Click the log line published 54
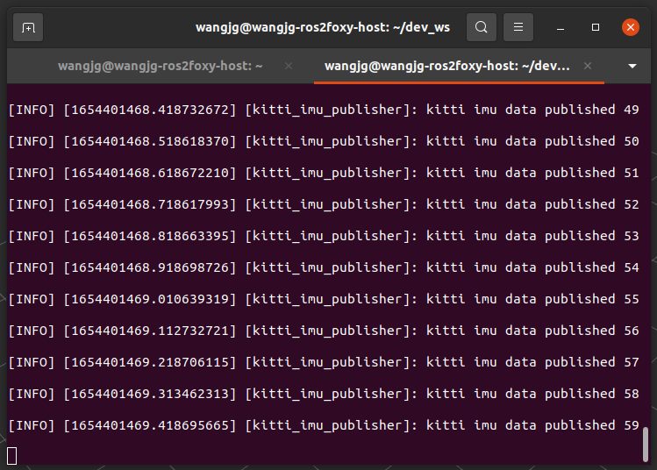The image size is (657, 470). pyautogui.click(x=324, y=267)
